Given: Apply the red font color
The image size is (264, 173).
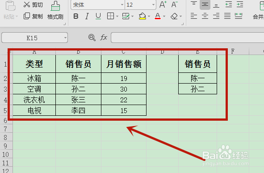Looking at the screenshot, I should (158, 16).
